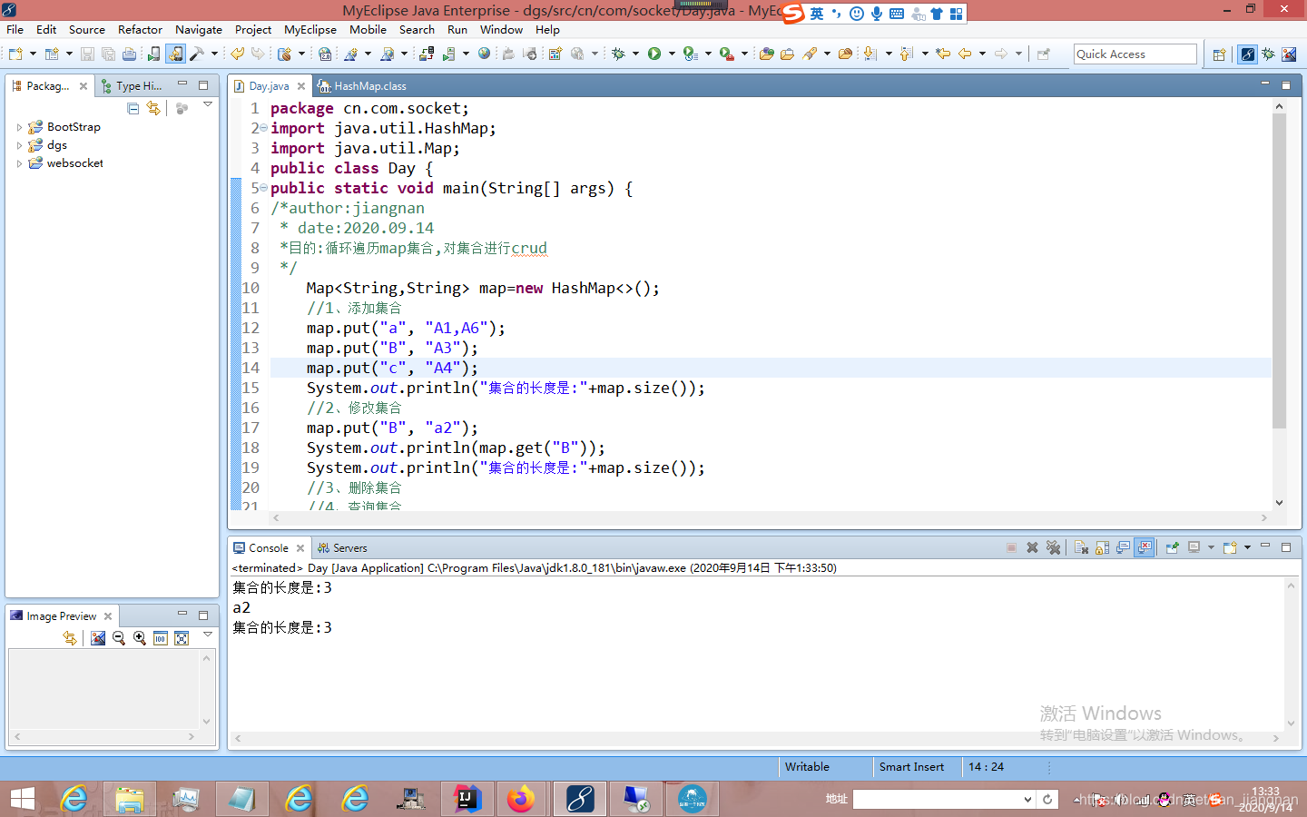Toggle Link with Editor in Package Explorer
The width and height of the screenshot is (1307, 817).
click(x=153, y=108)
